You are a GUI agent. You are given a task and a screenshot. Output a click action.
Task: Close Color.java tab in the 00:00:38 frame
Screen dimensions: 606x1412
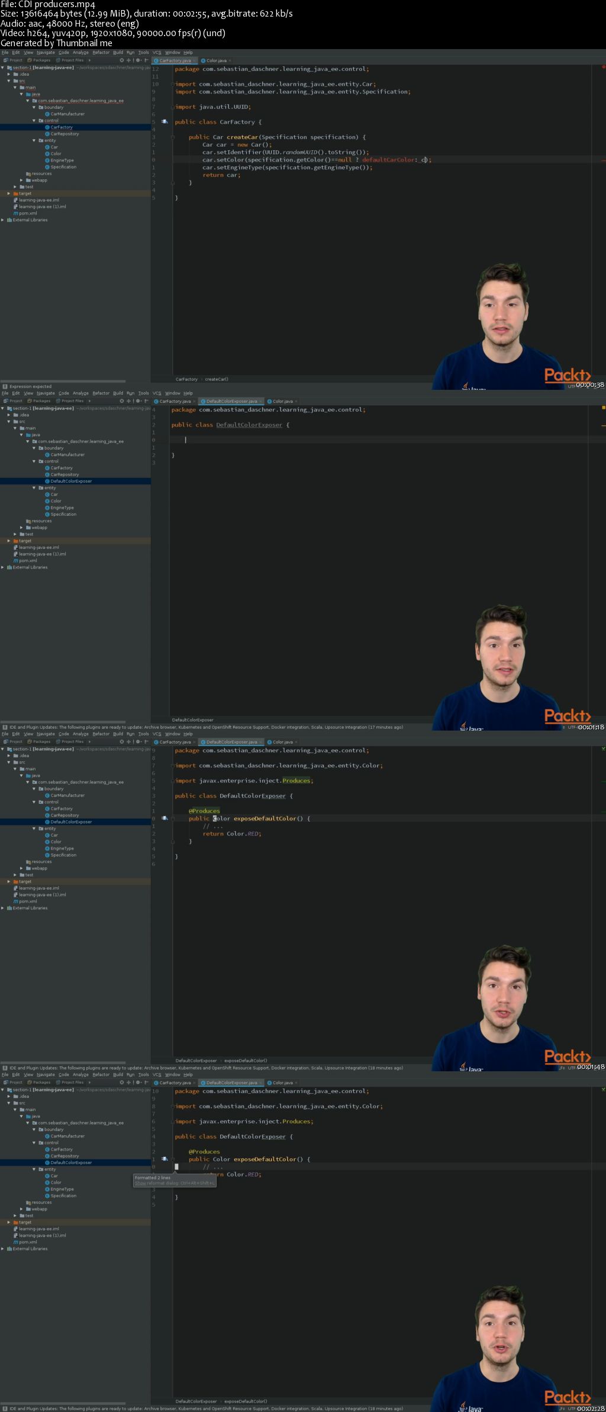click(x=230, y=60)
